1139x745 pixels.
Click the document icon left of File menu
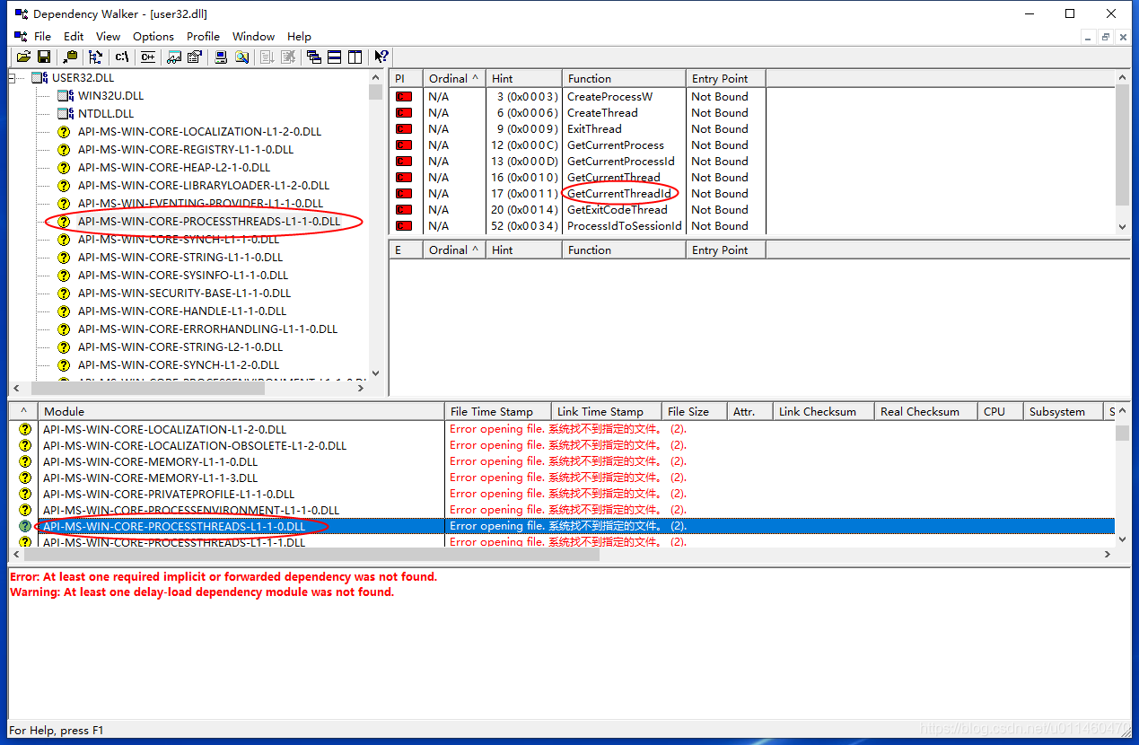[x=21, y=36]
